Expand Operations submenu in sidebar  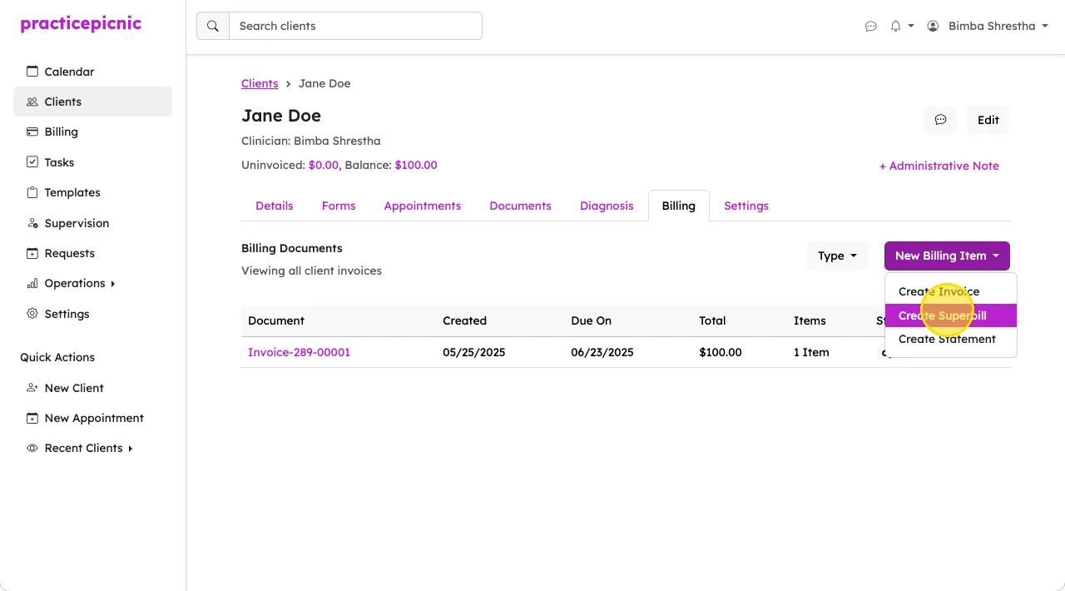pyautogui.click(x=93, y=283)
